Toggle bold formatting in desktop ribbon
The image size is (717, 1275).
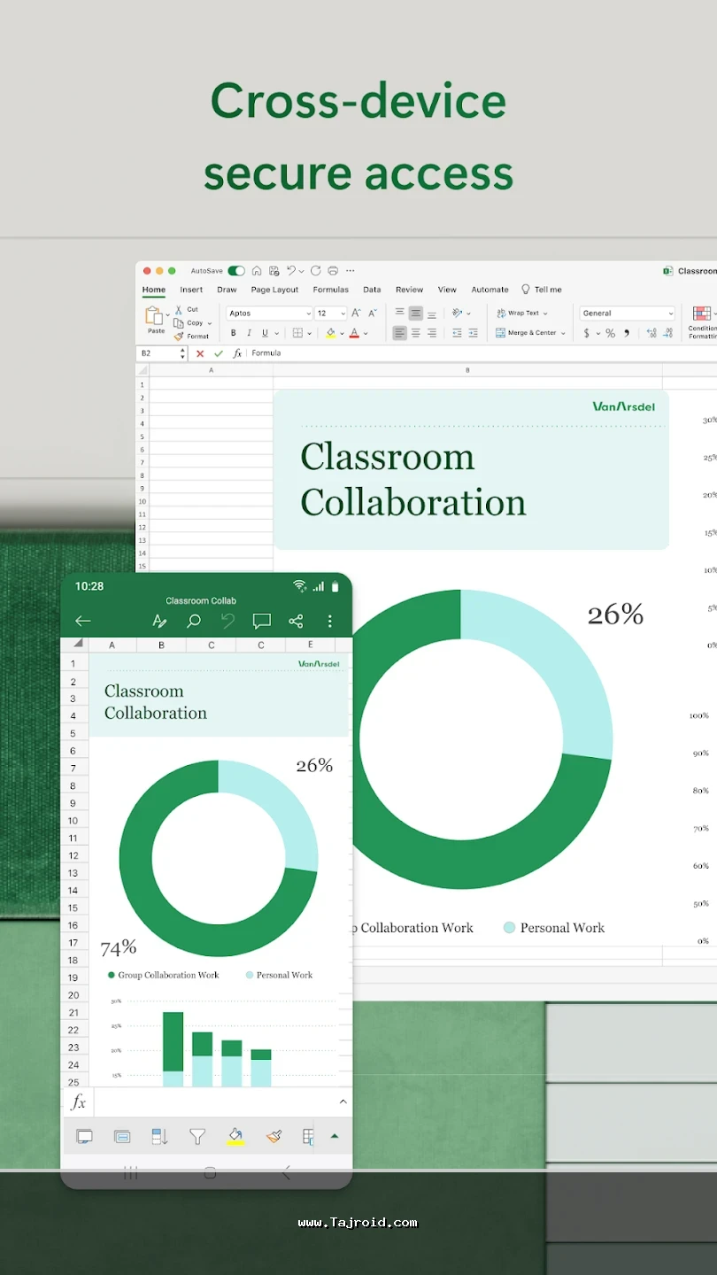point(234,333)
